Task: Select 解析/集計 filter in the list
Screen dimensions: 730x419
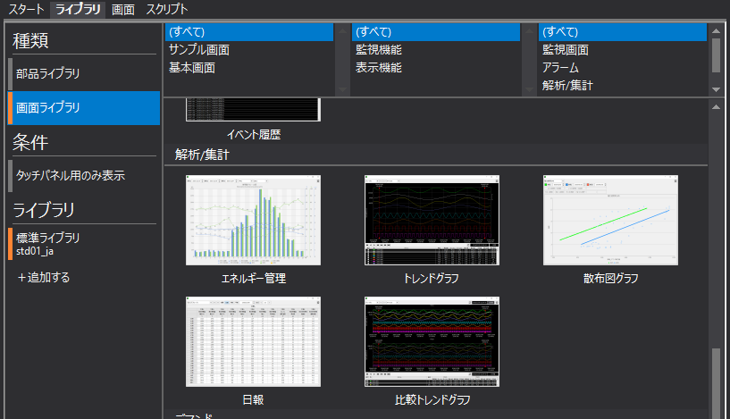Action: [623, 86]
